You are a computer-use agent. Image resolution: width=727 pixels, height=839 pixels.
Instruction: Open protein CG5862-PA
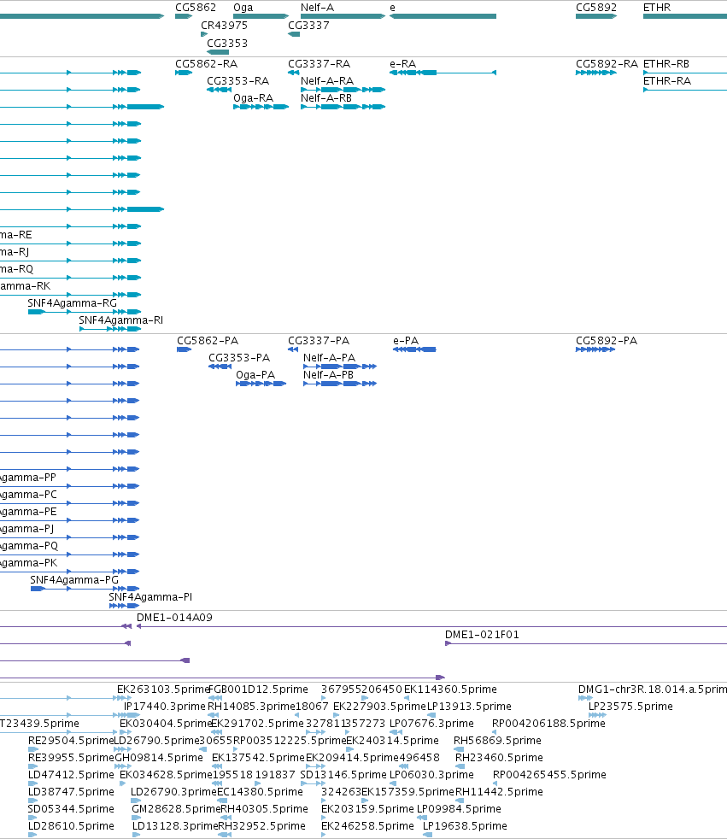click(x=208, y=341)
